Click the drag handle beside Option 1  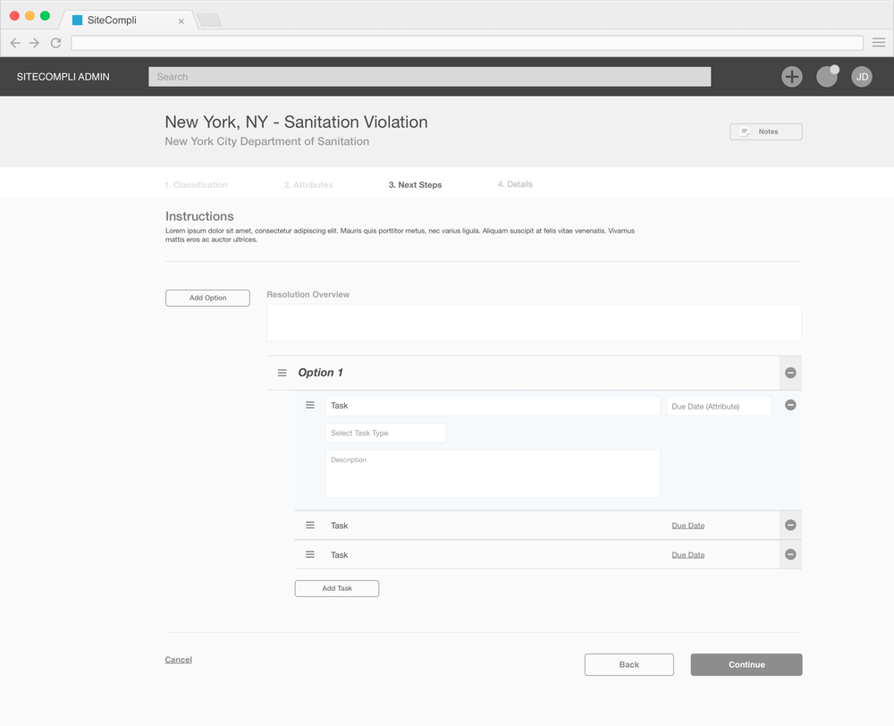click(x=282, y=372)
